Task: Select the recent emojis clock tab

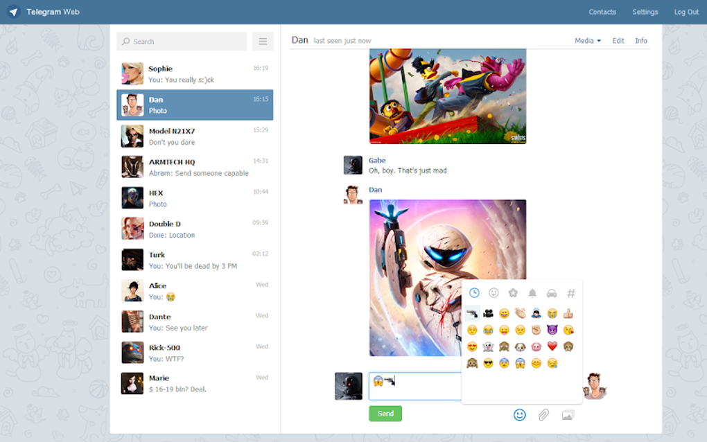Action: (x=474, y=292)
